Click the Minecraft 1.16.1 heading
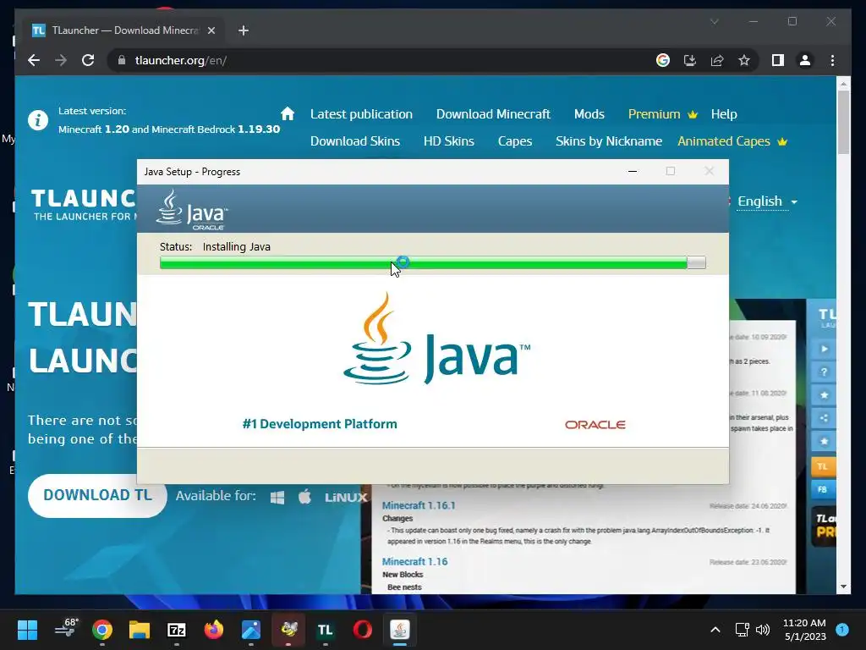 [x=418, y=505]
